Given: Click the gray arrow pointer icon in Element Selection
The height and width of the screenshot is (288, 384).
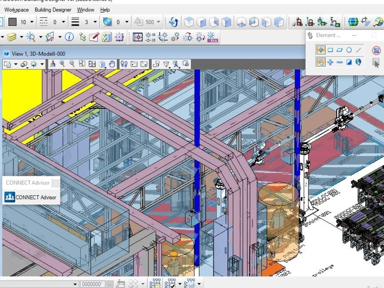Looking at the screenshot, I should (x=376, y=63).
